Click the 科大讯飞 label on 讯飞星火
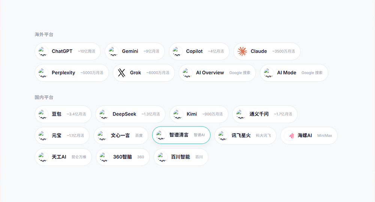 click(263, 135)
